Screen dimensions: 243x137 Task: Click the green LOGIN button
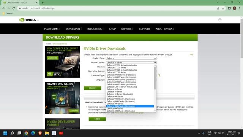pos(97,119)
